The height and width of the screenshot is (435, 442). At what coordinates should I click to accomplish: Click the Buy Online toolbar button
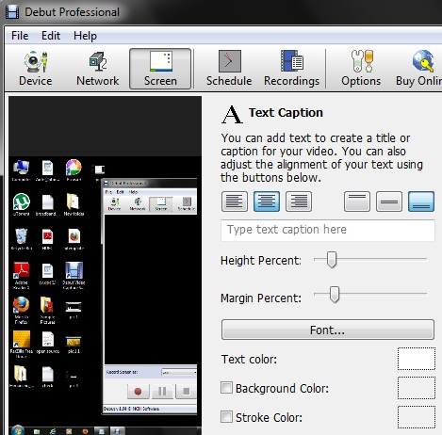419,69
